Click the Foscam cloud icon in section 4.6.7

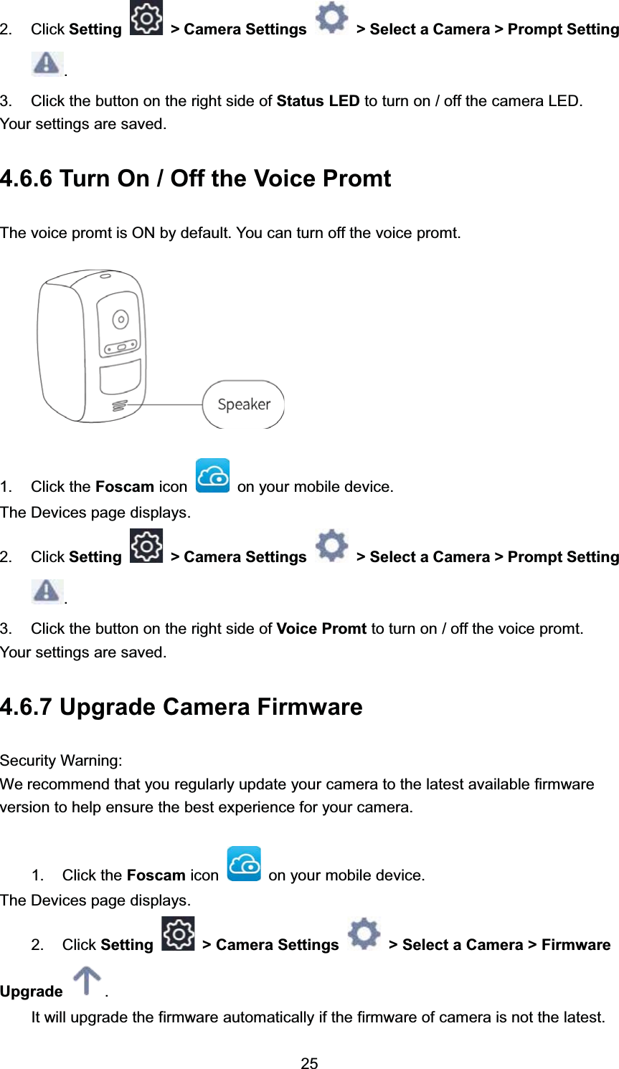pos(244,863)
